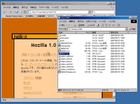Click the Firebird search box

[103, 12]
